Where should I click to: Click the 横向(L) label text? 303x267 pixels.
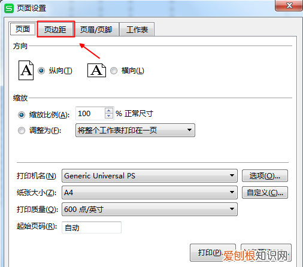point(133,71)
